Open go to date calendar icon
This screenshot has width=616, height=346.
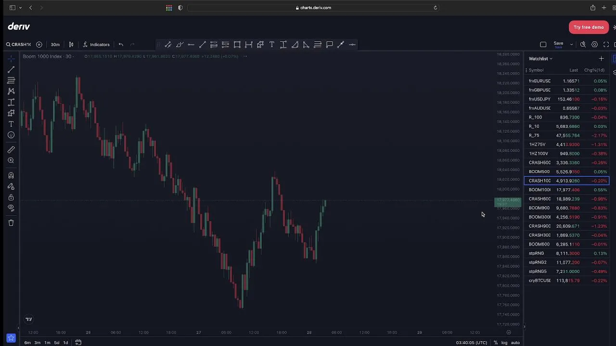click(x=78, y=343)
